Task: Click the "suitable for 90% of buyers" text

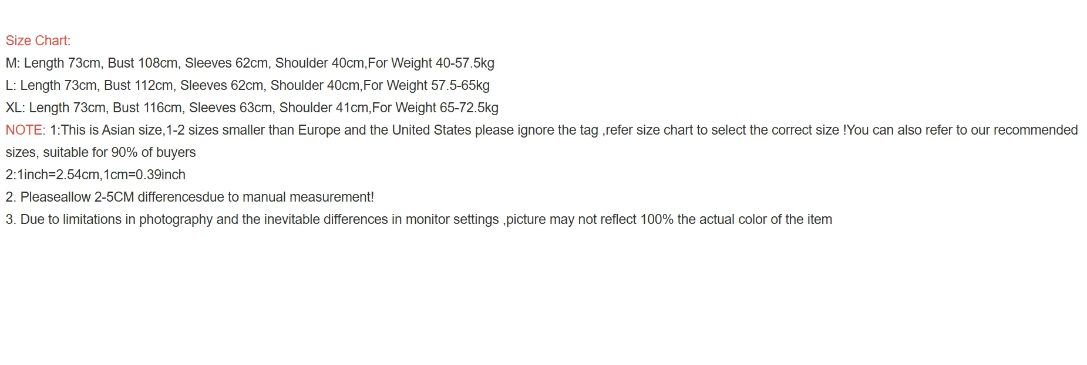Action: pyautogui.click(x=119, y=152)
